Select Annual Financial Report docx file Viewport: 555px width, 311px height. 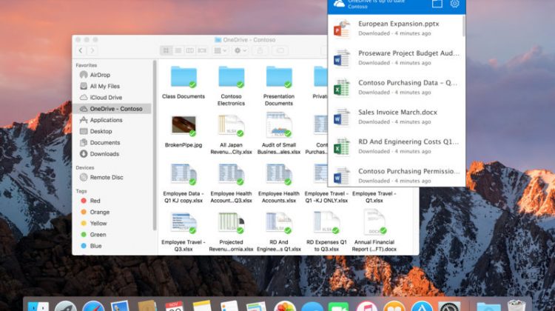tap(374, 231)
